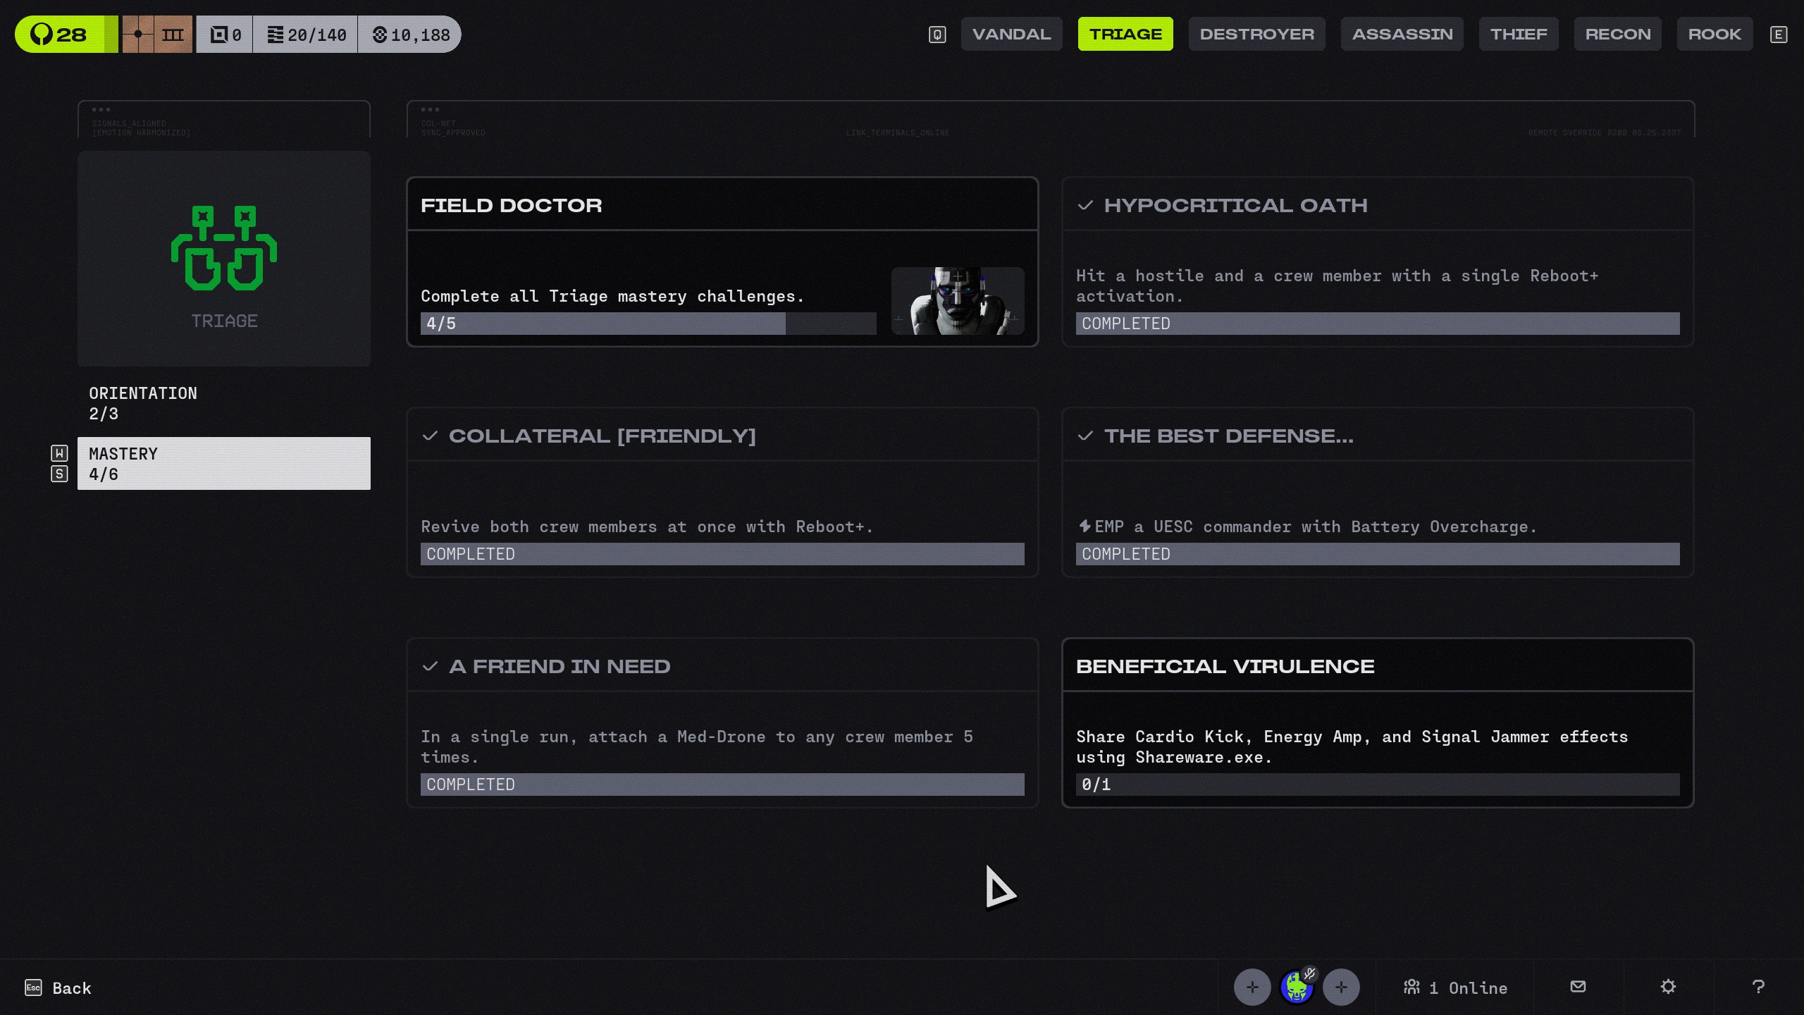Select the Rook tab

tap(1714, 34)
